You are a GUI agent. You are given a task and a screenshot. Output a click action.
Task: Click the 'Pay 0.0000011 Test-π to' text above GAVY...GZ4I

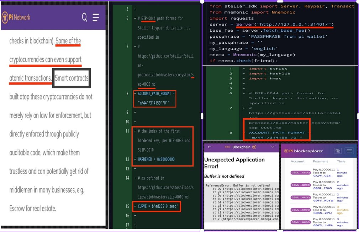324,171
